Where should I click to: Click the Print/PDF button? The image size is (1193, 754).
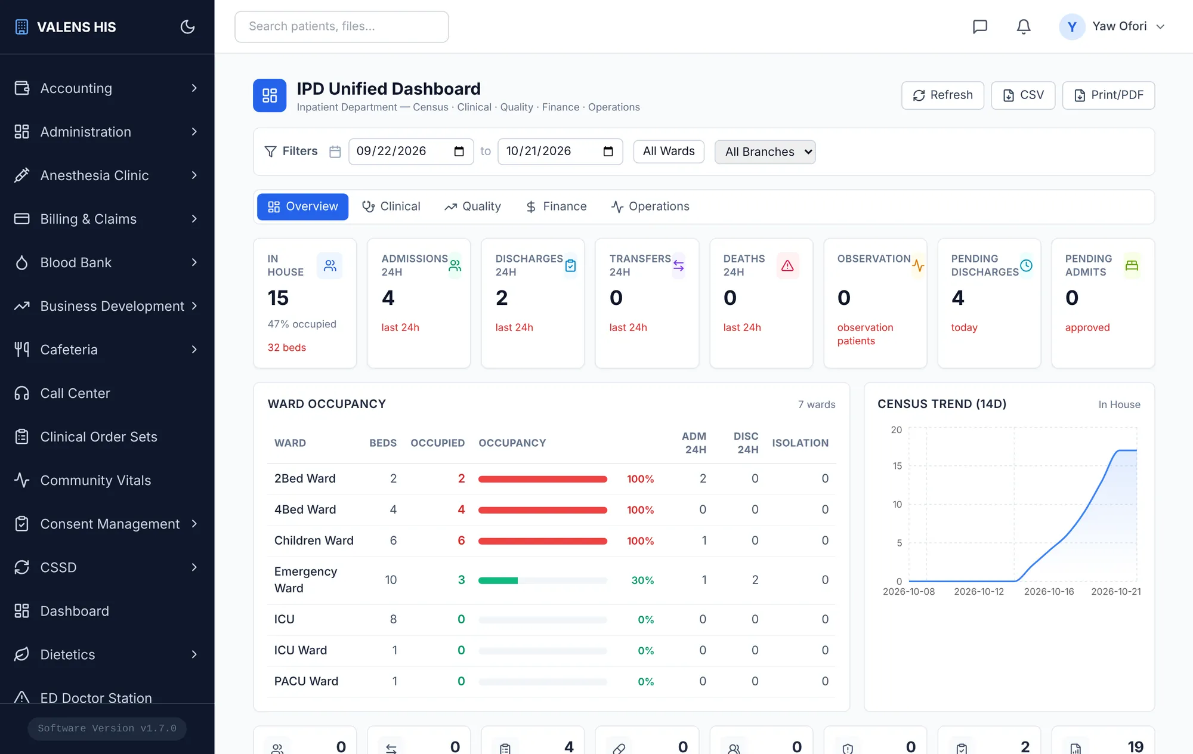pyautogui.click(x=1108, y=95)
